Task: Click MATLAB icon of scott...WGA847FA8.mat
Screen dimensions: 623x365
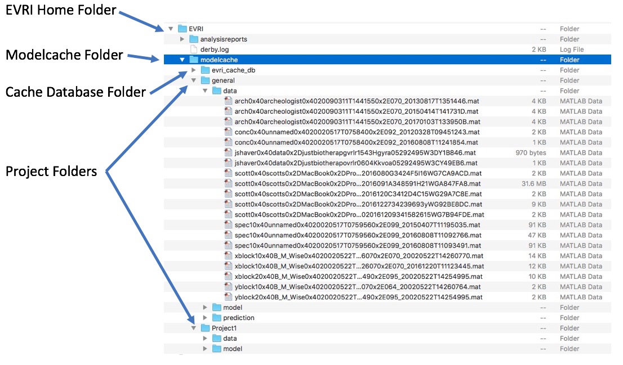Action: click(x=228, y=183)
